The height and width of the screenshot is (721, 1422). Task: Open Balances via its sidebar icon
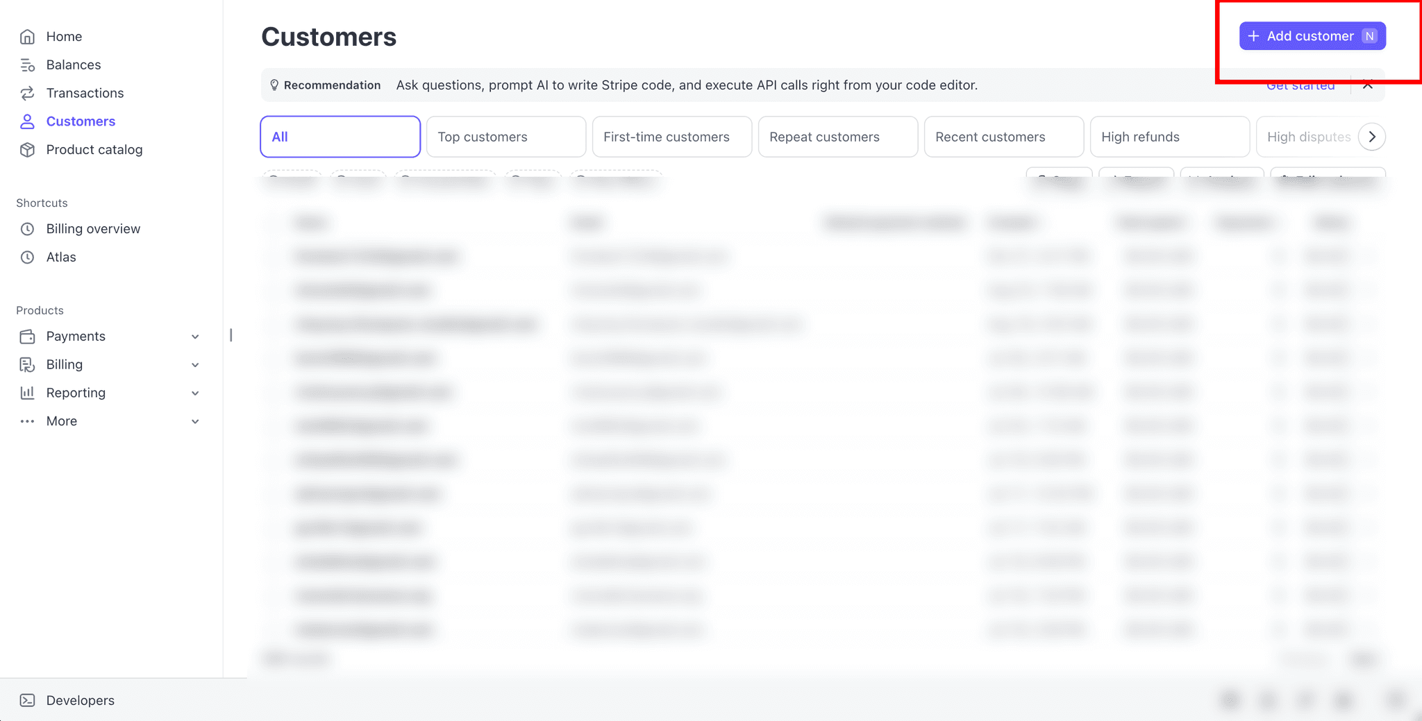[x=28, y=65]
